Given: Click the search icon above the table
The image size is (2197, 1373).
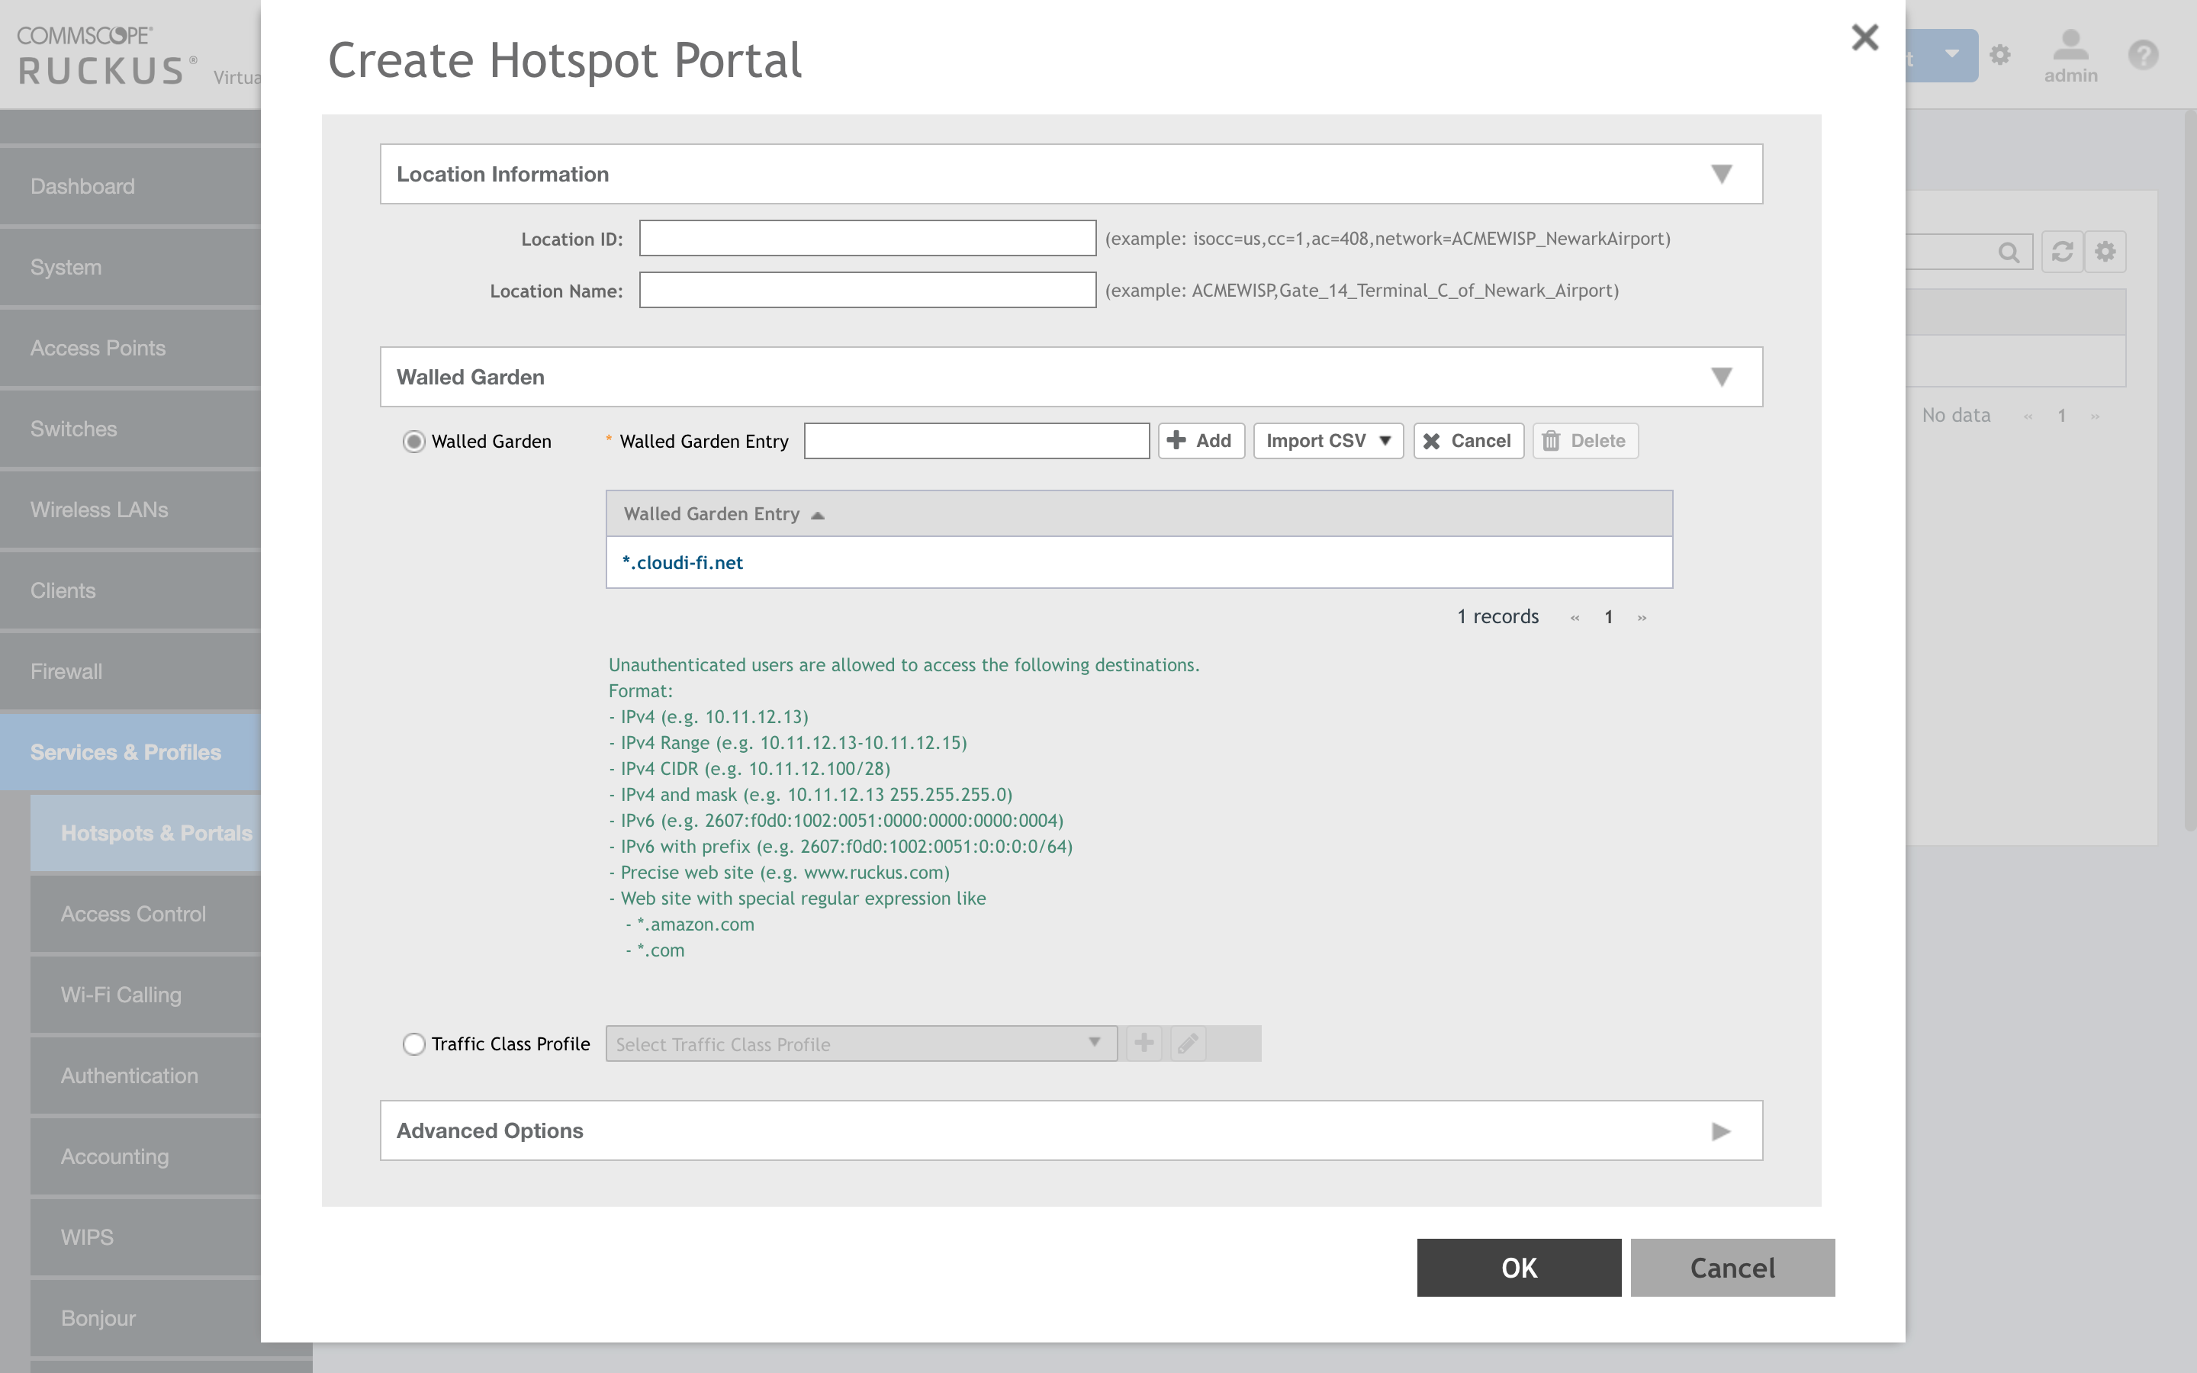Looking at the screenshot, I should (x=2010, y=252).
